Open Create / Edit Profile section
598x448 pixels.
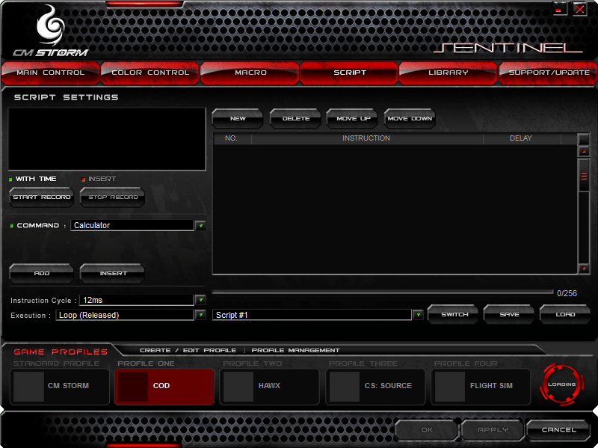(x=188, y=350)
